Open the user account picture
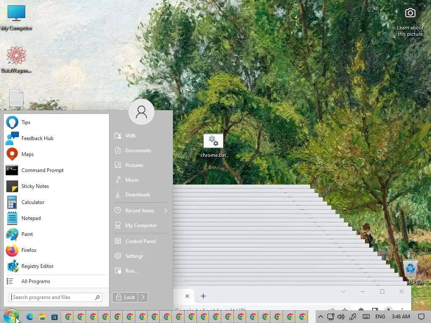This screenshot has width=431, height=323. (x=141, y=112)
